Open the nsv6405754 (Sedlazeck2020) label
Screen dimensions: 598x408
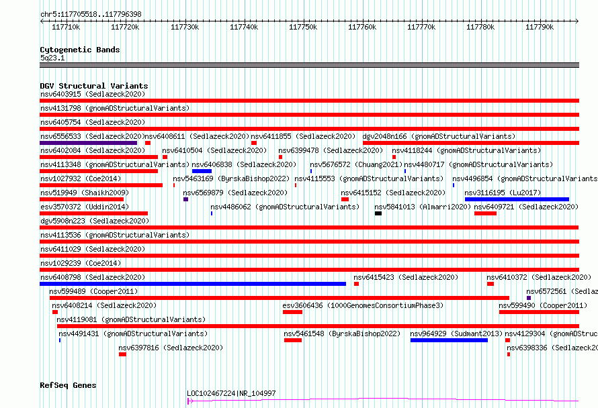coord(93,122)
